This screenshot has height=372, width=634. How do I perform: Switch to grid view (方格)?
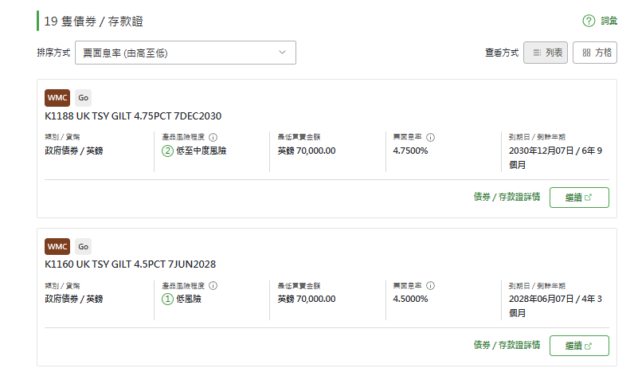595,53
